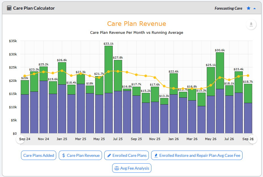Select the $13.3k bar label
The height and width of the screenshot is (177, 263).
point(164,96)
